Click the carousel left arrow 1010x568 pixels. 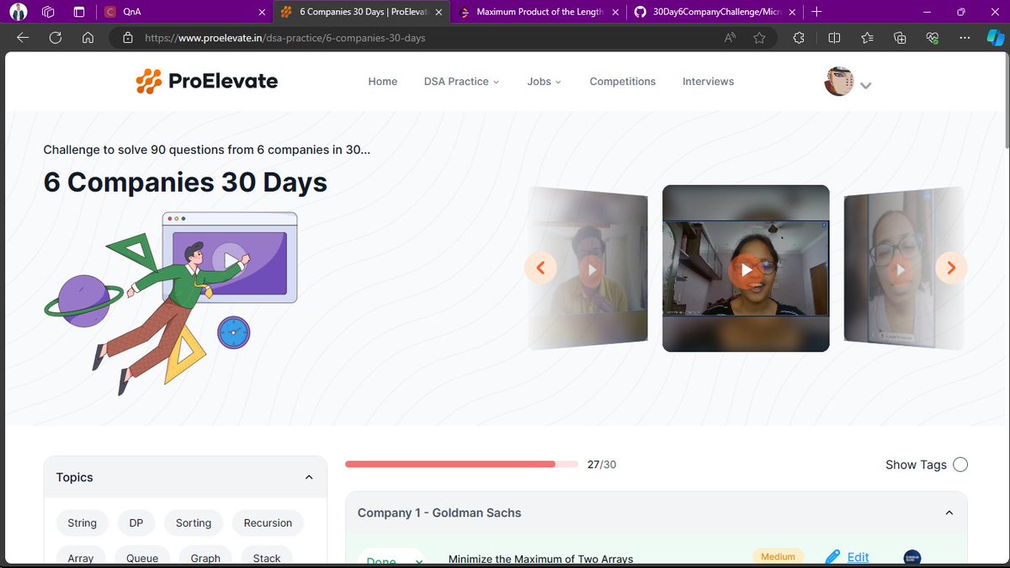pos(540,268)
